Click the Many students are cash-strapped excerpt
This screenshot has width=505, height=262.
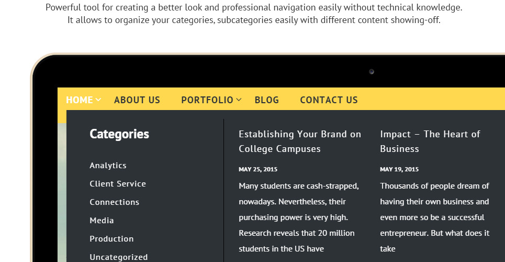(x=299, y=217)
